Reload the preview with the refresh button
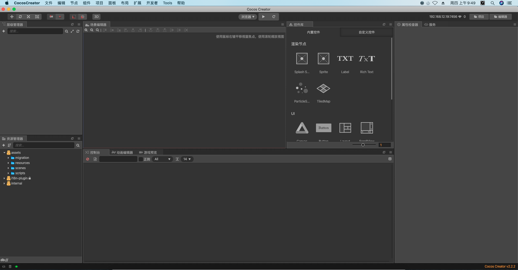Image resolution: width=518 pixels, height=270 pixels. (x=274, y=17)
